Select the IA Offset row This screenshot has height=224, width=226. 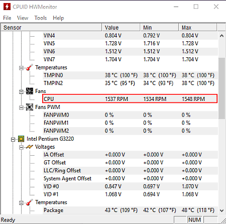130,155
